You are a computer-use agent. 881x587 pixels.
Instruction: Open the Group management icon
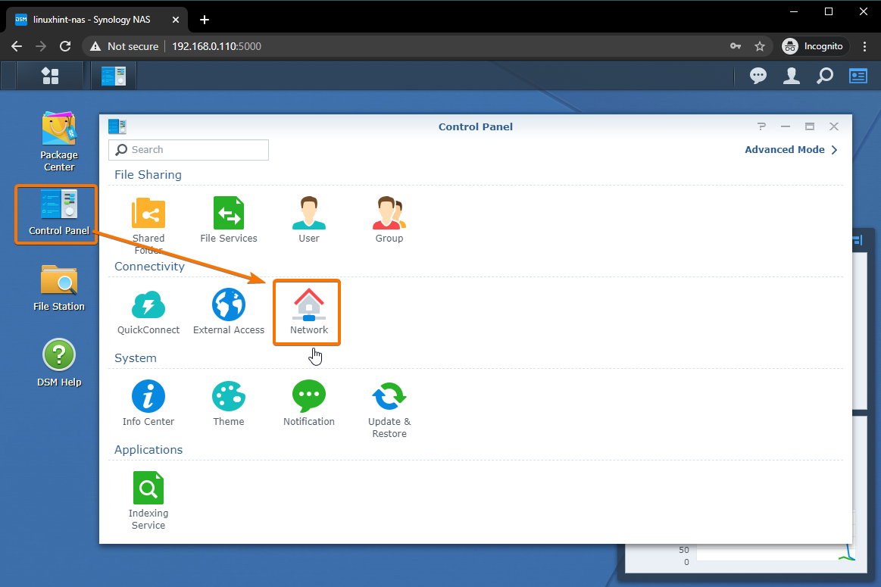(389, 220)
